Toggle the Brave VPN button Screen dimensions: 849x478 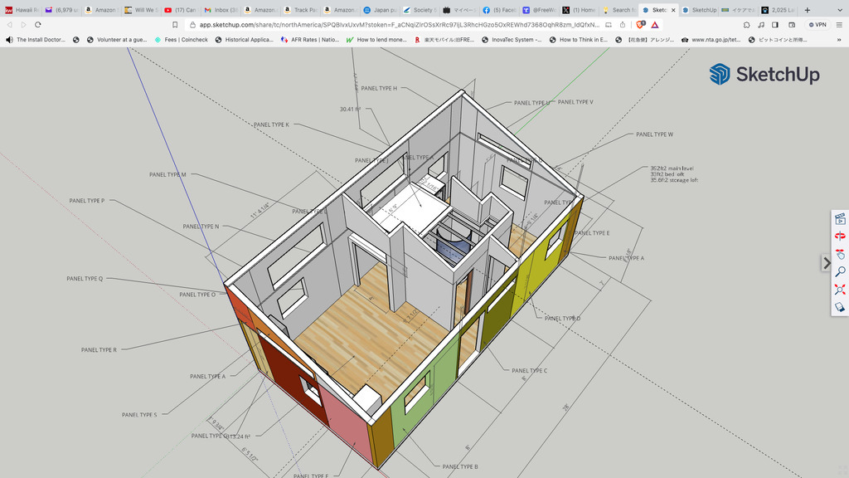click(817, 25)
